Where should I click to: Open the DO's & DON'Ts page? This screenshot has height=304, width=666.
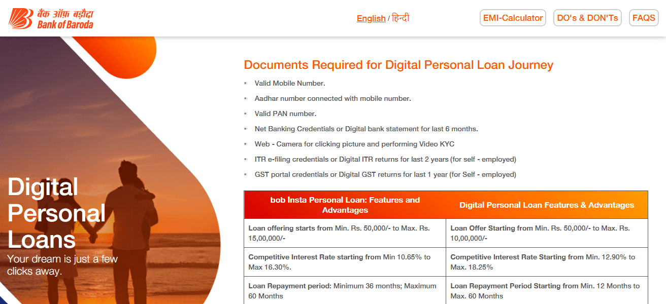pos(587,18)
